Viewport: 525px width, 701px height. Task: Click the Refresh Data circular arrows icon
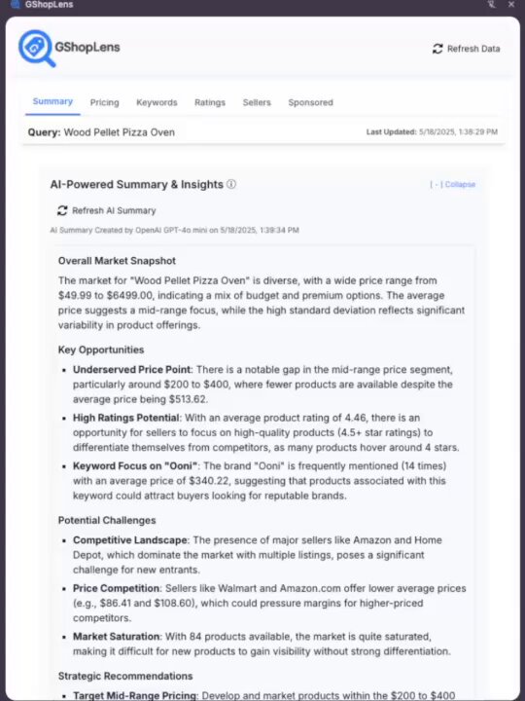437,49
